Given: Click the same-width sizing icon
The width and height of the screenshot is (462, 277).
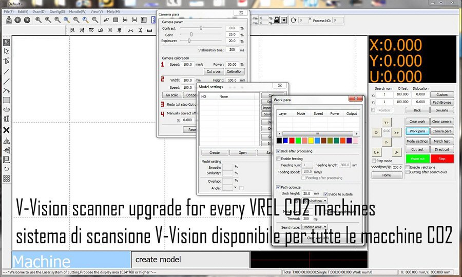Looking at the screenshot, I should [x=130, y=30].
